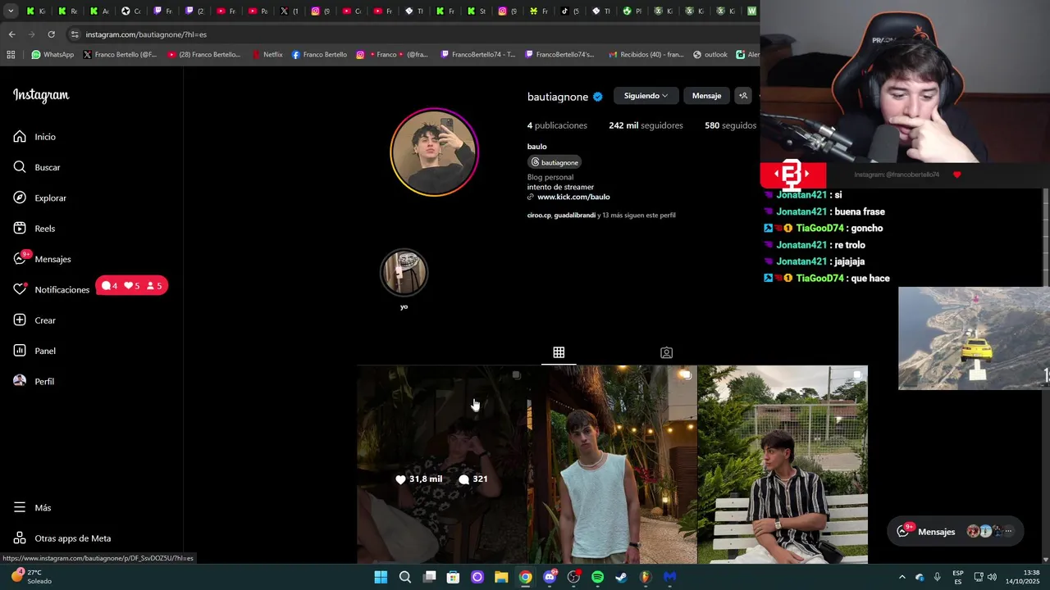Open the volume control in tray
This screenshot has height=590, width=1050.
(x=992, y=577)
